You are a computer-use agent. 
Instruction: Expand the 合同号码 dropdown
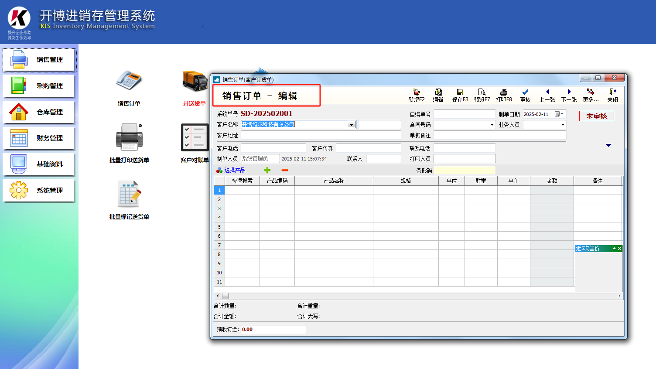(492, 125)
